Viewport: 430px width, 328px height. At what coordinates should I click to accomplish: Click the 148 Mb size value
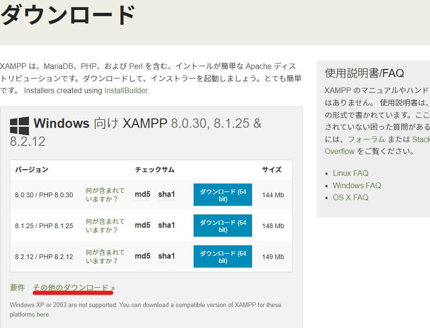(x=273, y=226)
